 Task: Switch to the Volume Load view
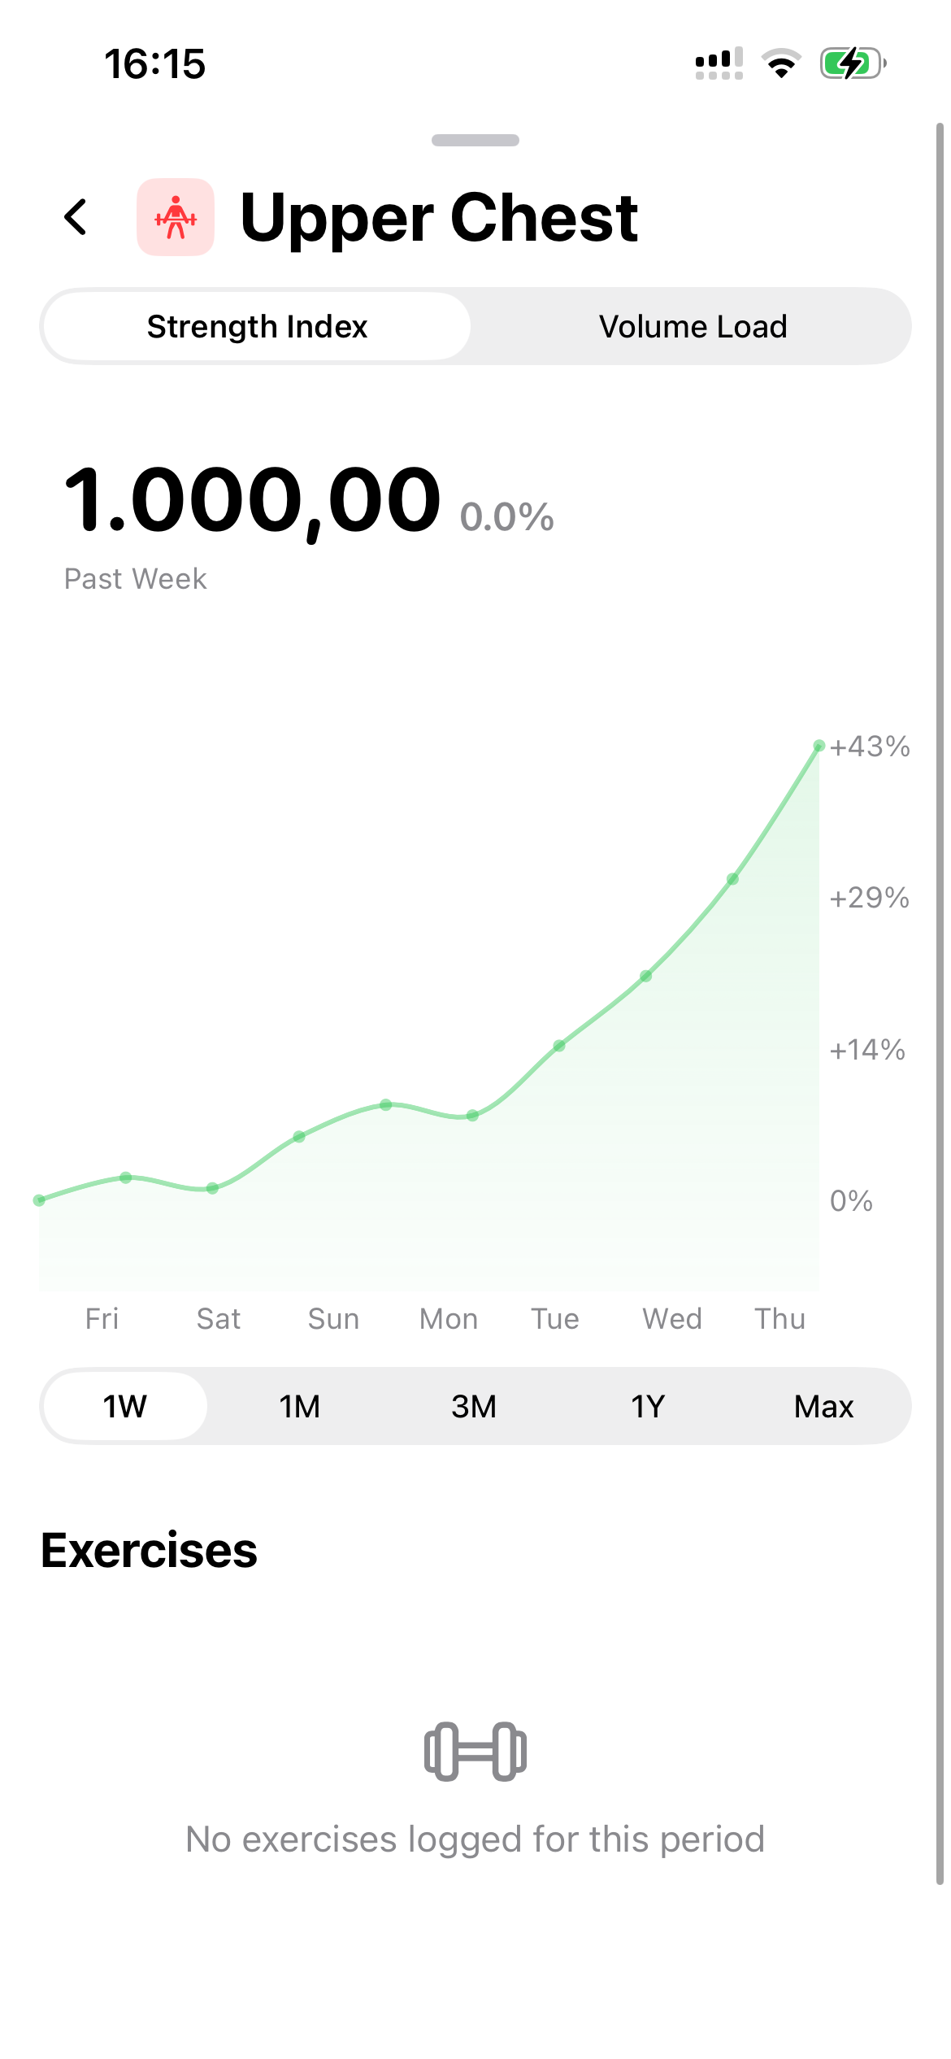pos(692,326)
